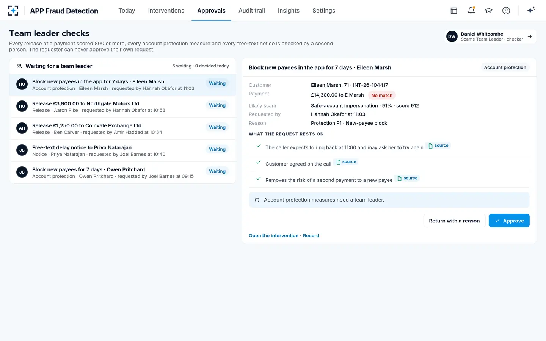Screen dimensions: 546x341
Task: Open the notifications bell icon
Action: [471, 11]
